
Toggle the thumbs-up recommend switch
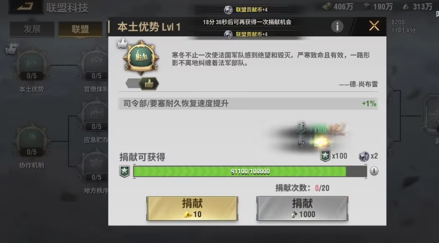point(142,84)
